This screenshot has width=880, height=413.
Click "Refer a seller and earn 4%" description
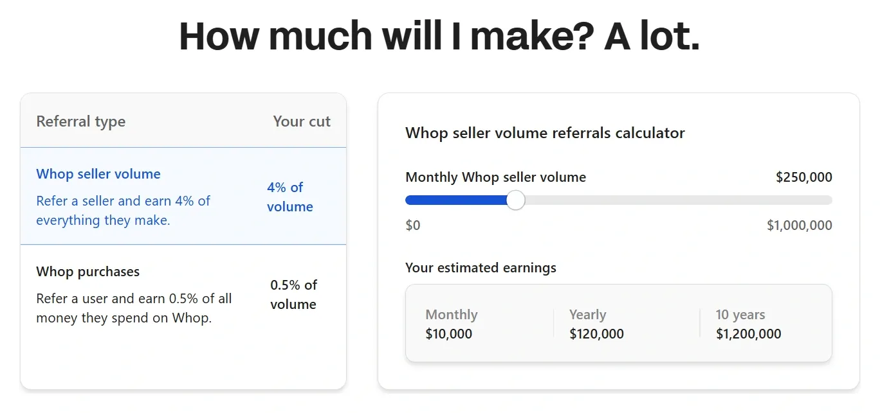click(123, 211)
